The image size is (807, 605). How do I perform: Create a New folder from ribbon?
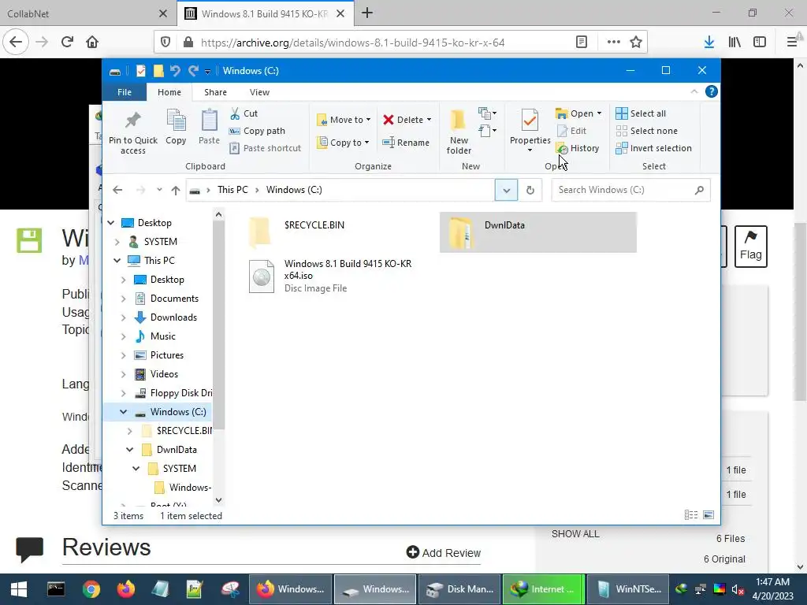click(x=458, y=132)
